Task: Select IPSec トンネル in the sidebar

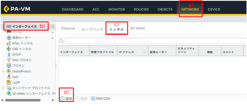Action: tap(23, 43)
